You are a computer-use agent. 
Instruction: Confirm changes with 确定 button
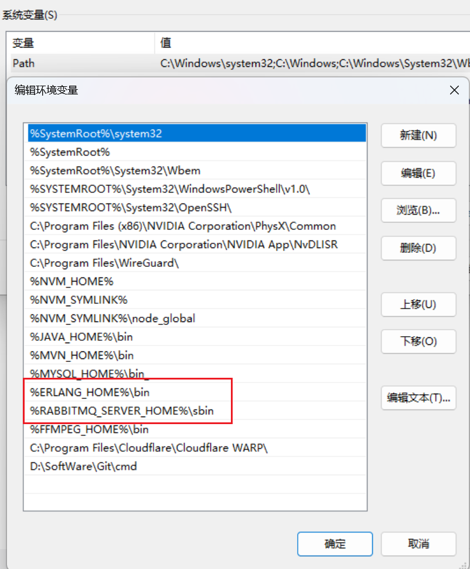click(335, 544)
